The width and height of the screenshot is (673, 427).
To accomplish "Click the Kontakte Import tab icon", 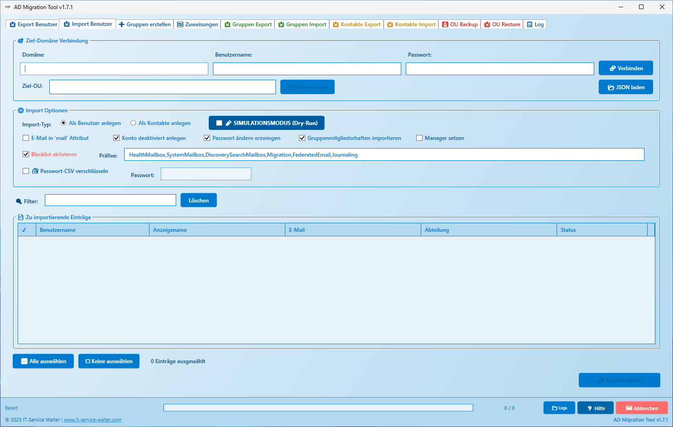I will [390, 24].
